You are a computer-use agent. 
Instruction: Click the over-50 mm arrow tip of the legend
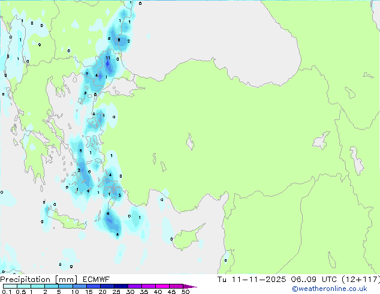click(190, 286)
